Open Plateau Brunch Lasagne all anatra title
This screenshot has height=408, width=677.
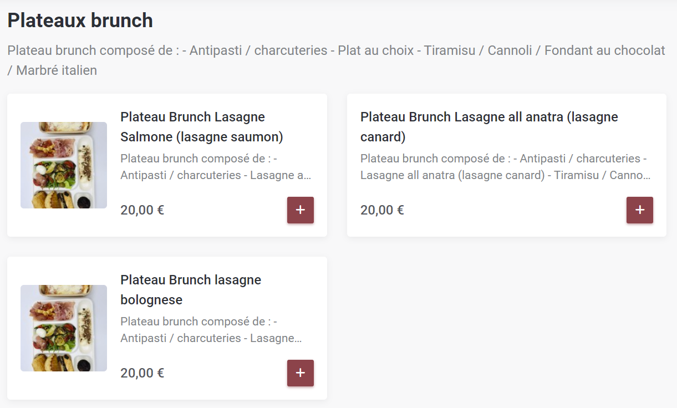click(x=488, y=127)
